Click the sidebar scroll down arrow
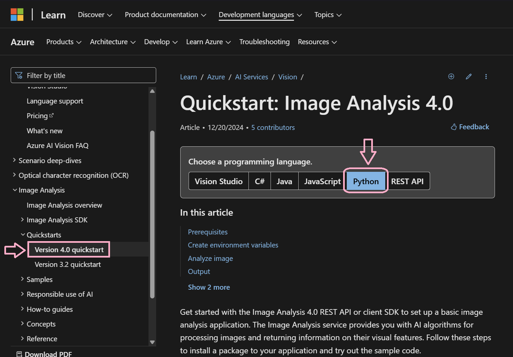This screenshot has height=357, width=513. pyautogui.click(x=152, y=342)
